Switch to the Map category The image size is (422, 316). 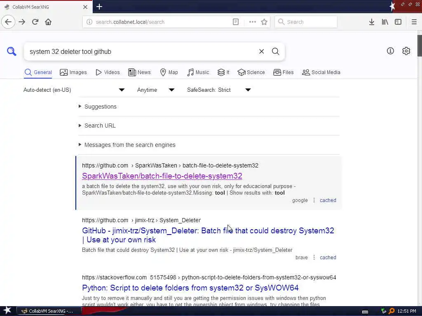(x=169, y=72)
